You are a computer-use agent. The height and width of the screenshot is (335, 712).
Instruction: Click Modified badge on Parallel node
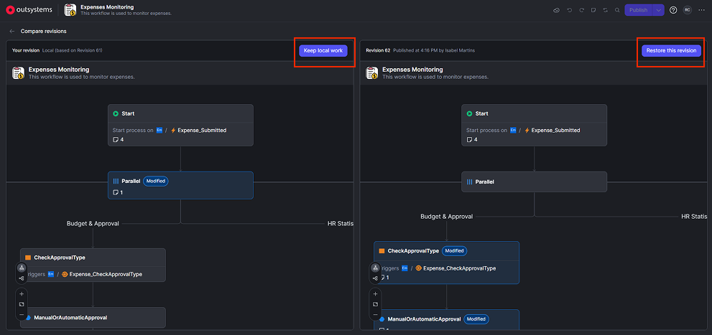(156, 181)
